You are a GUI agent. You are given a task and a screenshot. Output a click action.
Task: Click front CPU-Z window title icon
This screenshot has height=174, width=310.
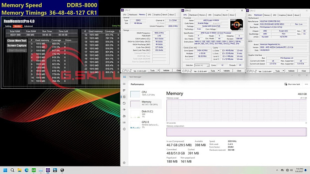click(183, 11)
